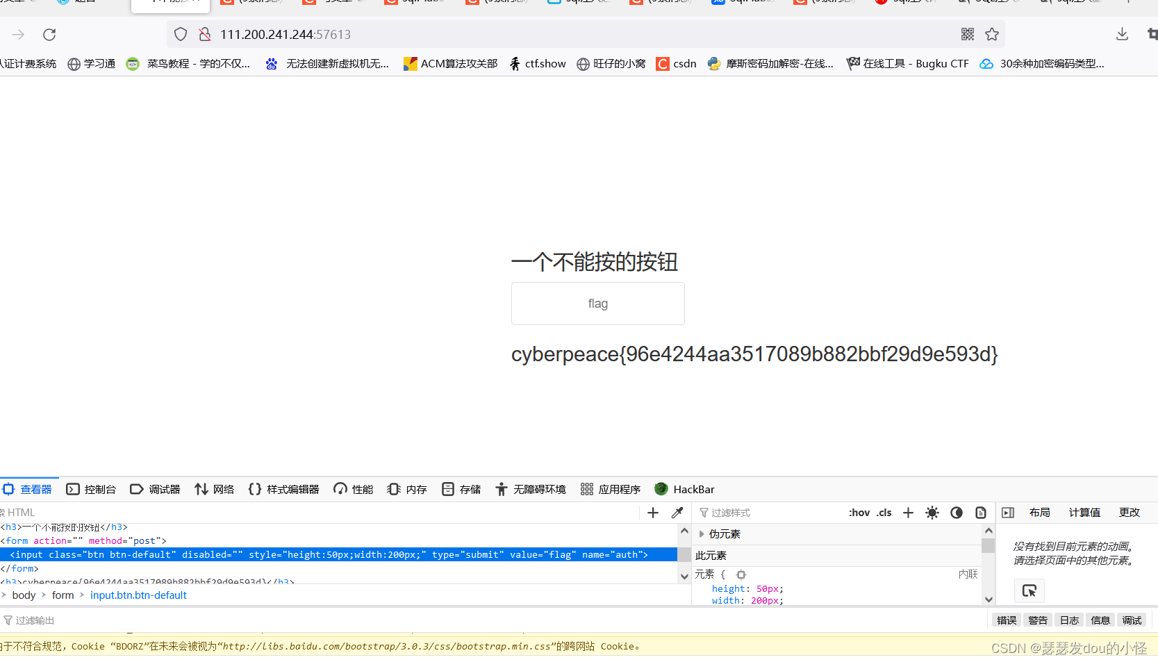
Task: Open the 无法创建新虚拟机 bookmark
Action: click(326, 64)
